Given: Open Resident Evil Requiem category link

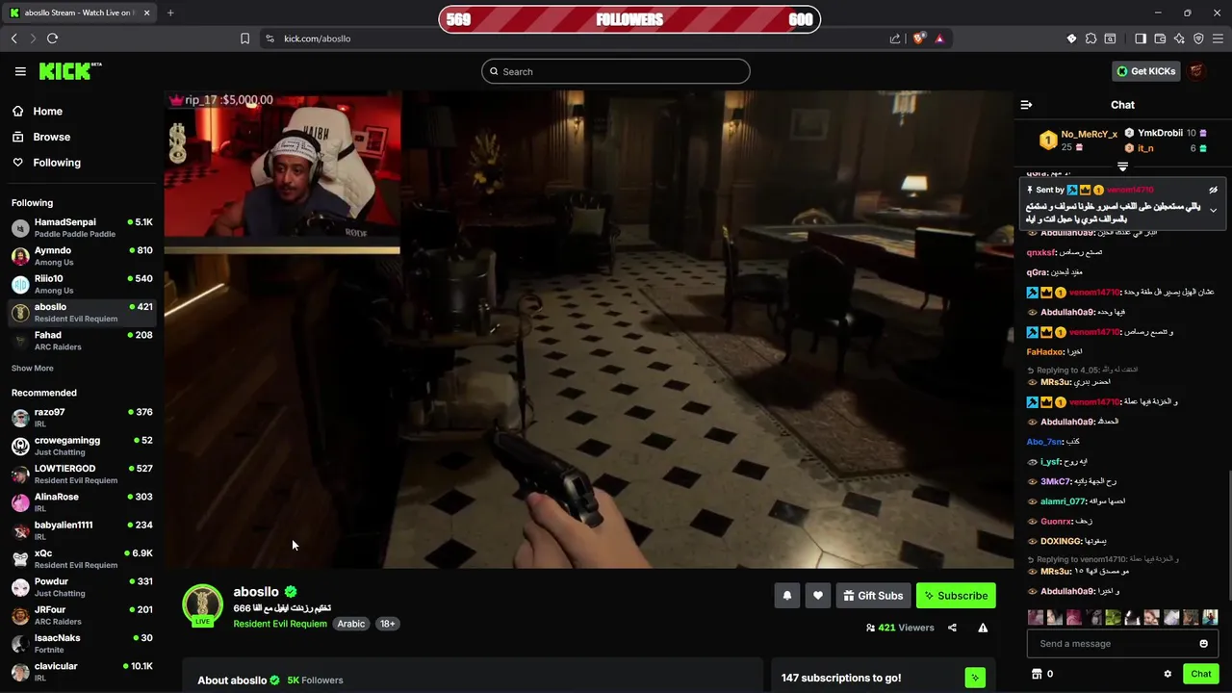Looking at the screenshot, I should (280, 624).
